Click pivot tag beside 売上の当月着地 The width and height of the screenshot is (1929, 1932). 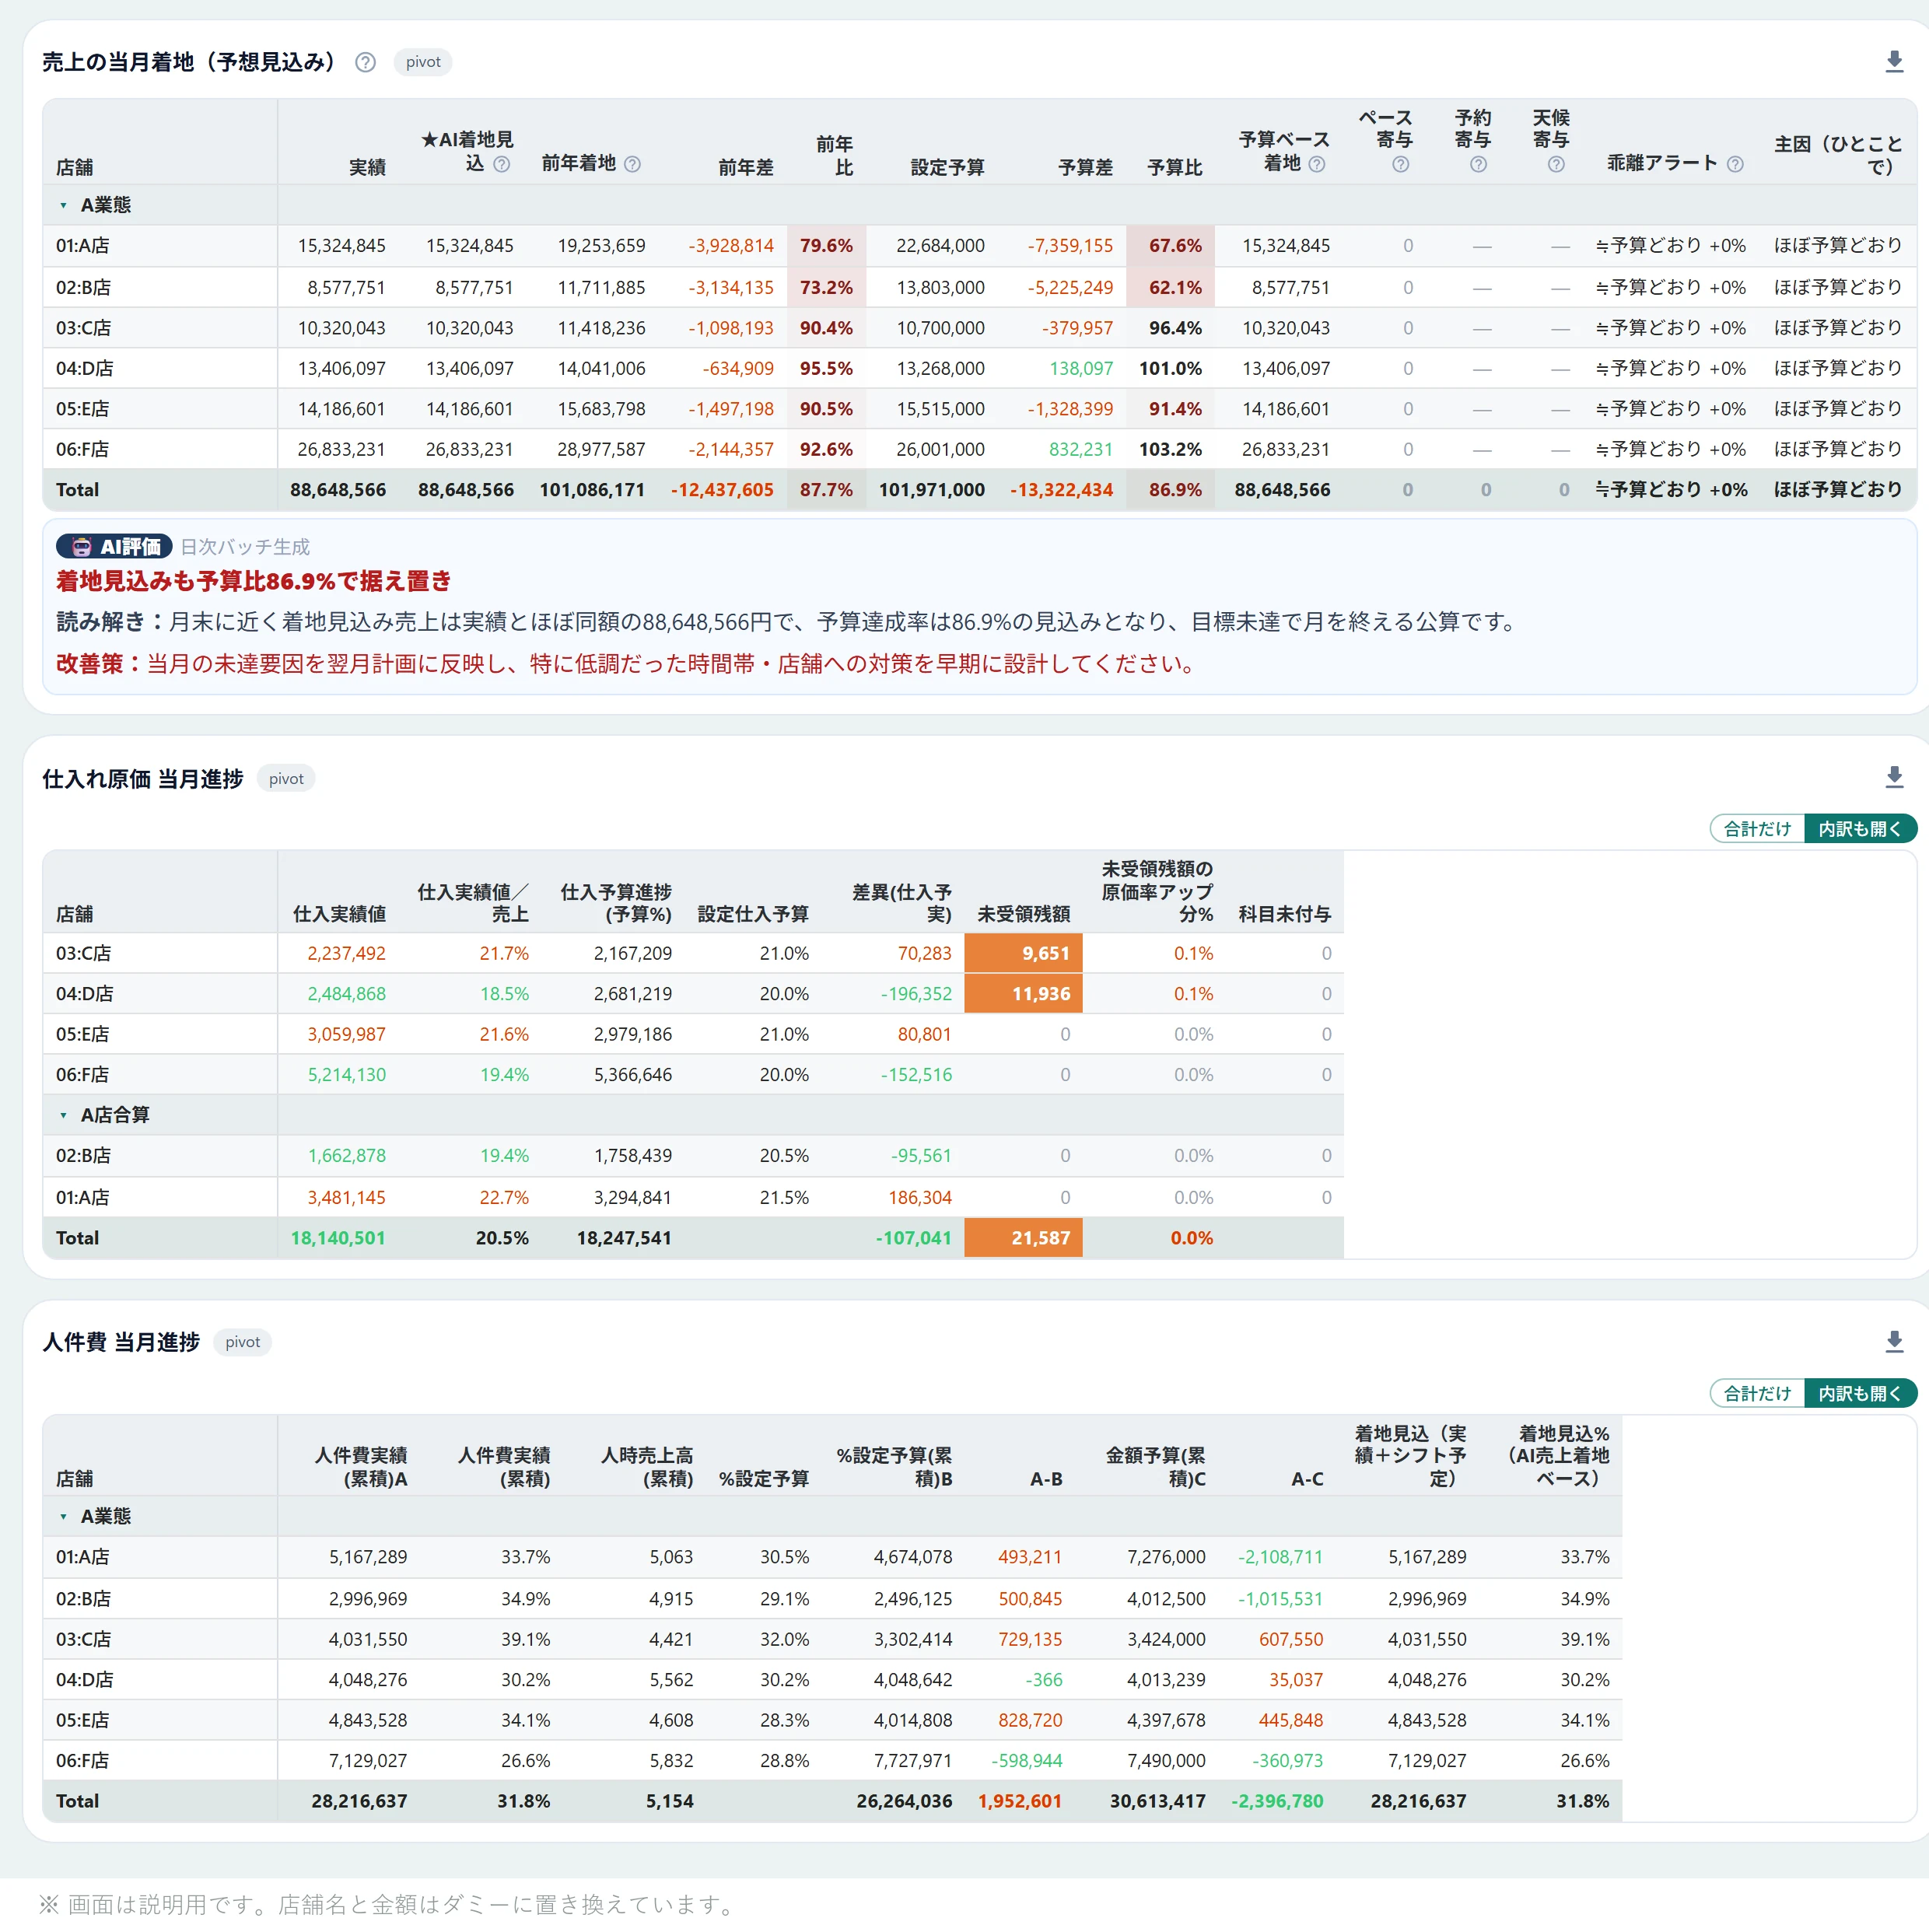[x=423, y=62]
